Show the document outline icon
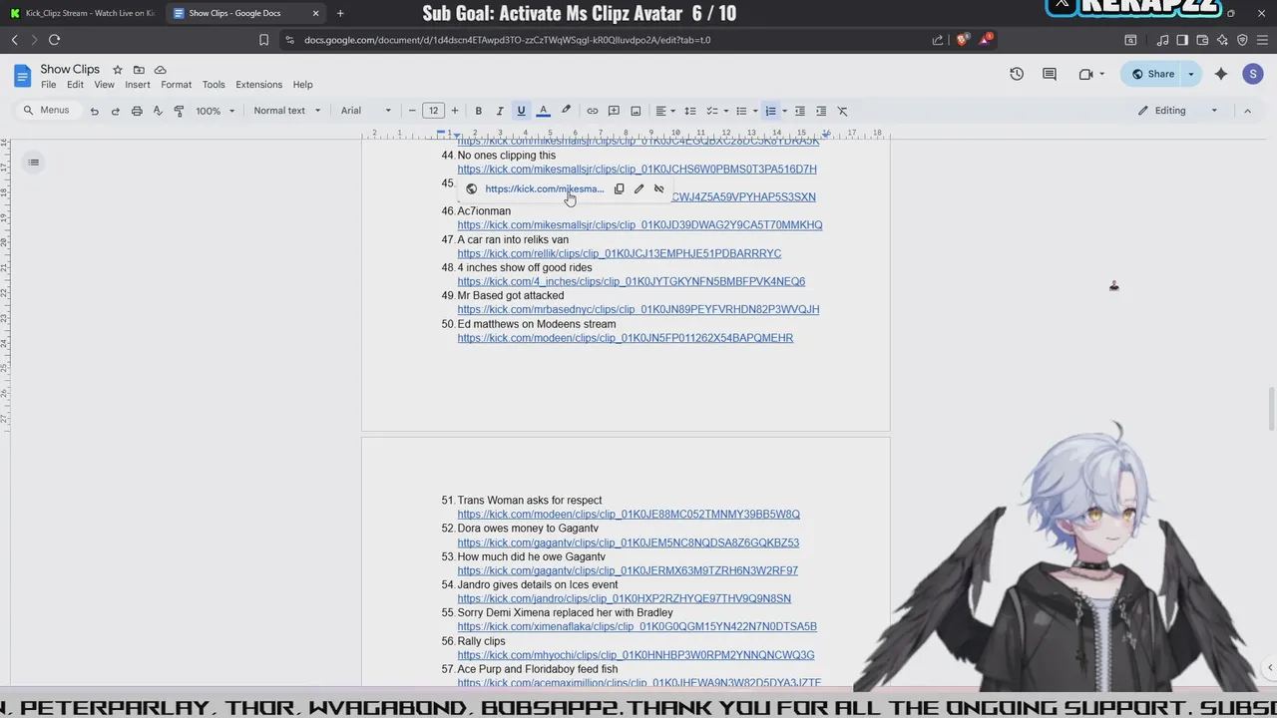This screenshot has width=1277, height=718. click(x=33, y=163)
